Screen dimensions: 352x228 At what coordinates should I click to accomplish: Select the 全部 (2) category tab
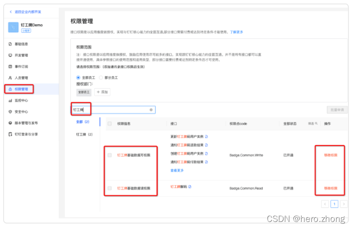[x=83, y=122]
